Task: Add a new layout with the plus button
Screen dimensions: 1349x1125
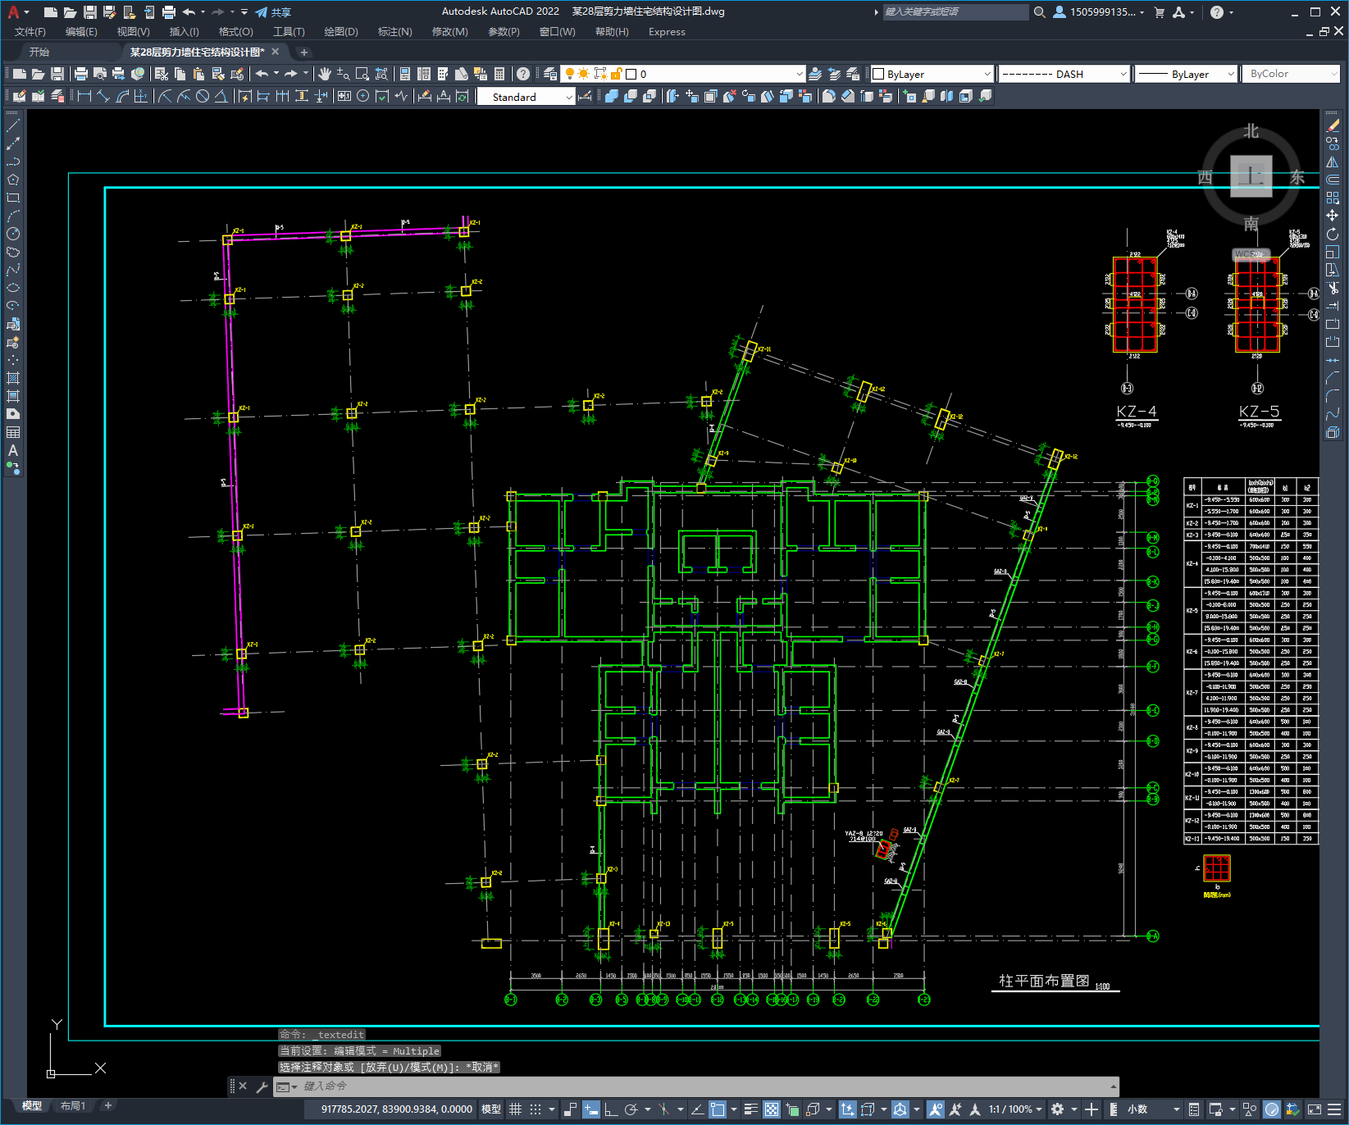Action: click(x=107, y=1106)
